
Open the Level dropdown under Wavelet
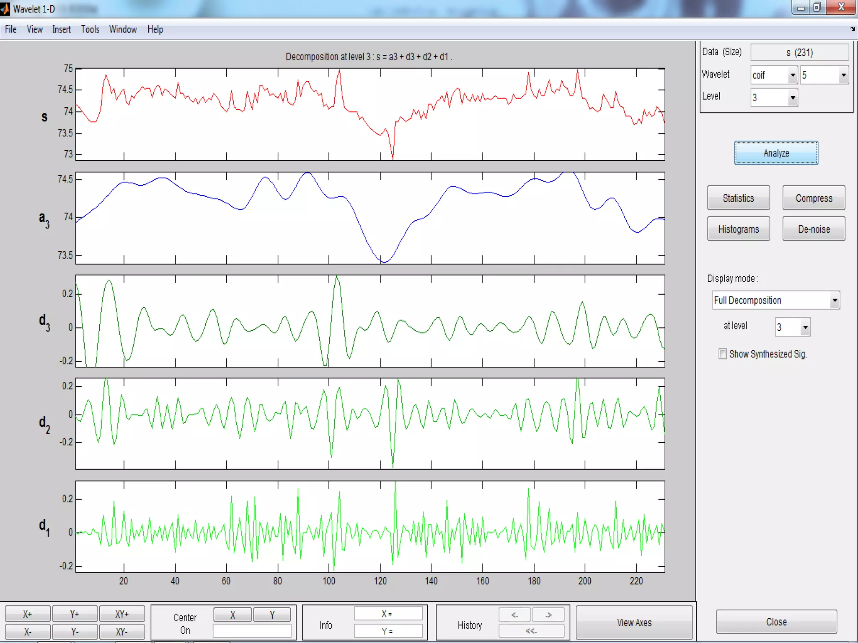(x=774, y=98)
